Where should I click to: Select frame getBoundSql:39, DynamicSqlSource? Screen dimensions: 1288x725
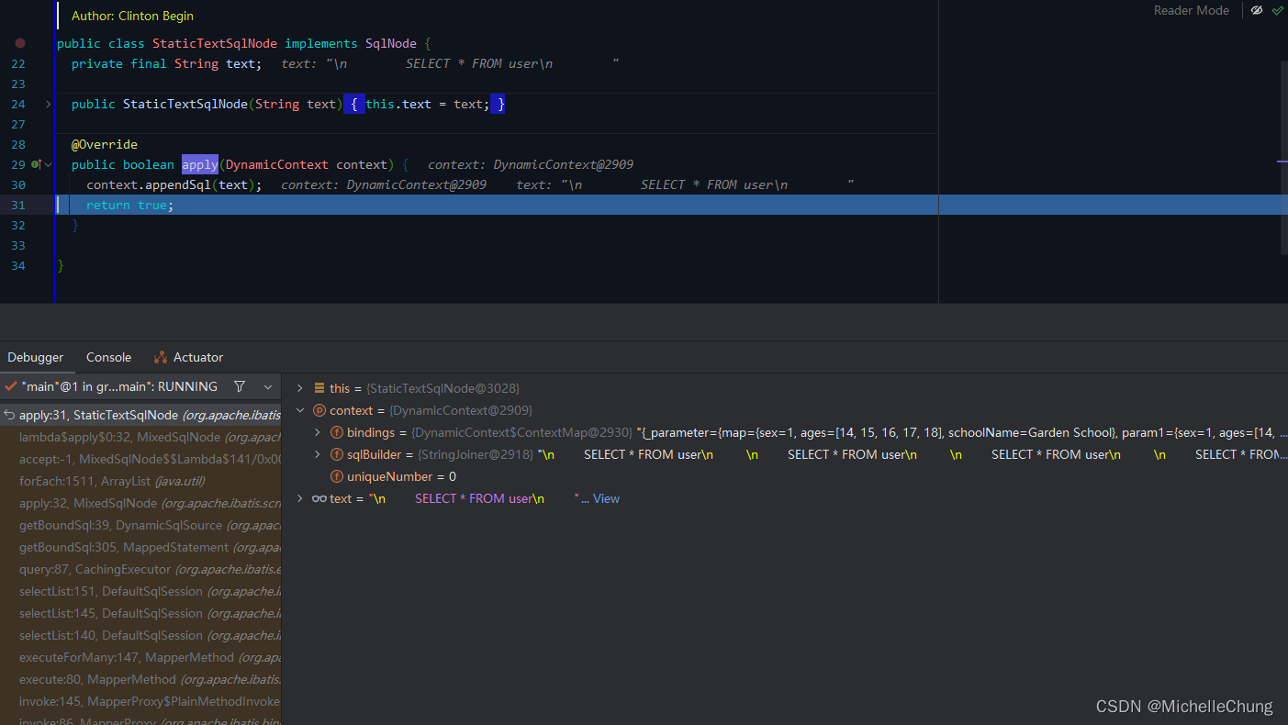[x=140, y=525]
